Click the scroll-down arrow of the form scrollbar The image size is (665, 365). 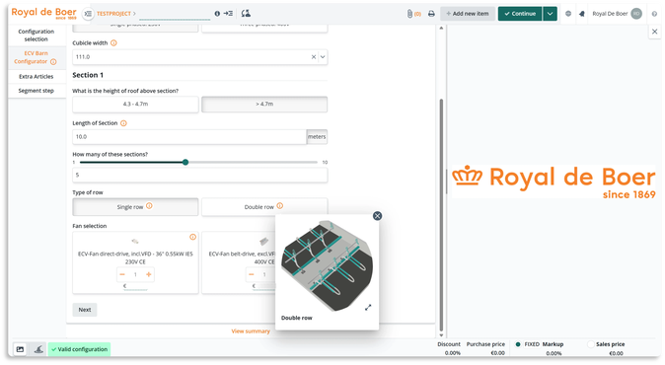[x=441, y=334]
